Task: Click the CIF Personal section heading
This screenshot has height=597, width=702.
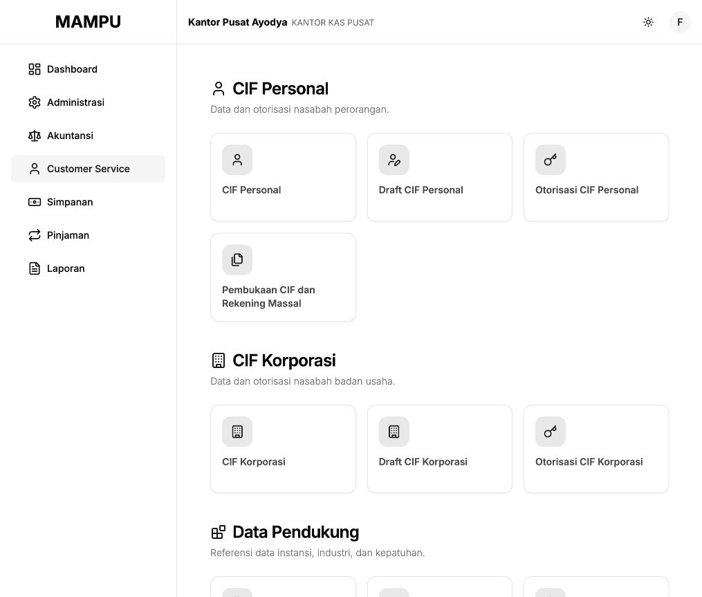Action: 280,89
